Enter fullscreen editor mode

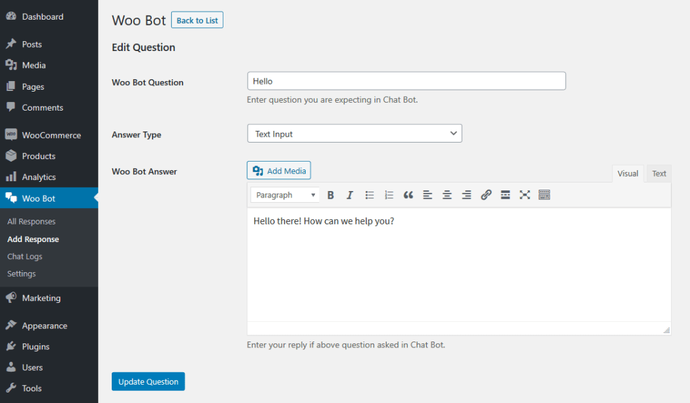(525, 195)
